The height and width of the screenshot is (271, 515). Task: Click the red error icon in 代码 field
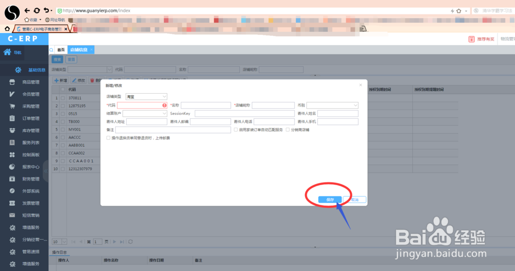pos(164,105)
